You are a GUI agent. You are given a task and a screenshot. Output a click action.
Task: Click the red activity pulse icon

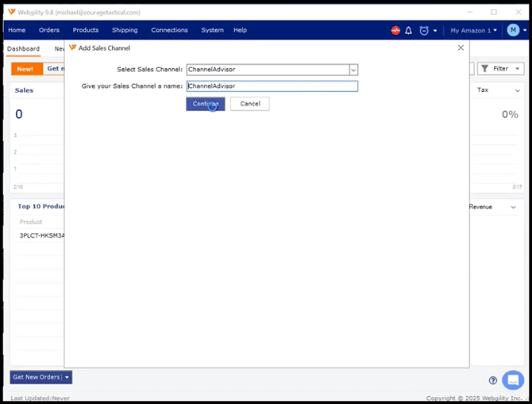point(395,30)
